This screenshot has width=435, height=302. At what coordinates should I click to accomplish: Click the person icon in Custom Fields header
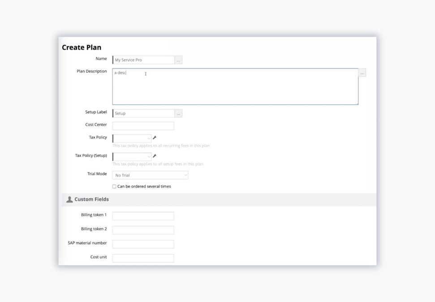69,200
